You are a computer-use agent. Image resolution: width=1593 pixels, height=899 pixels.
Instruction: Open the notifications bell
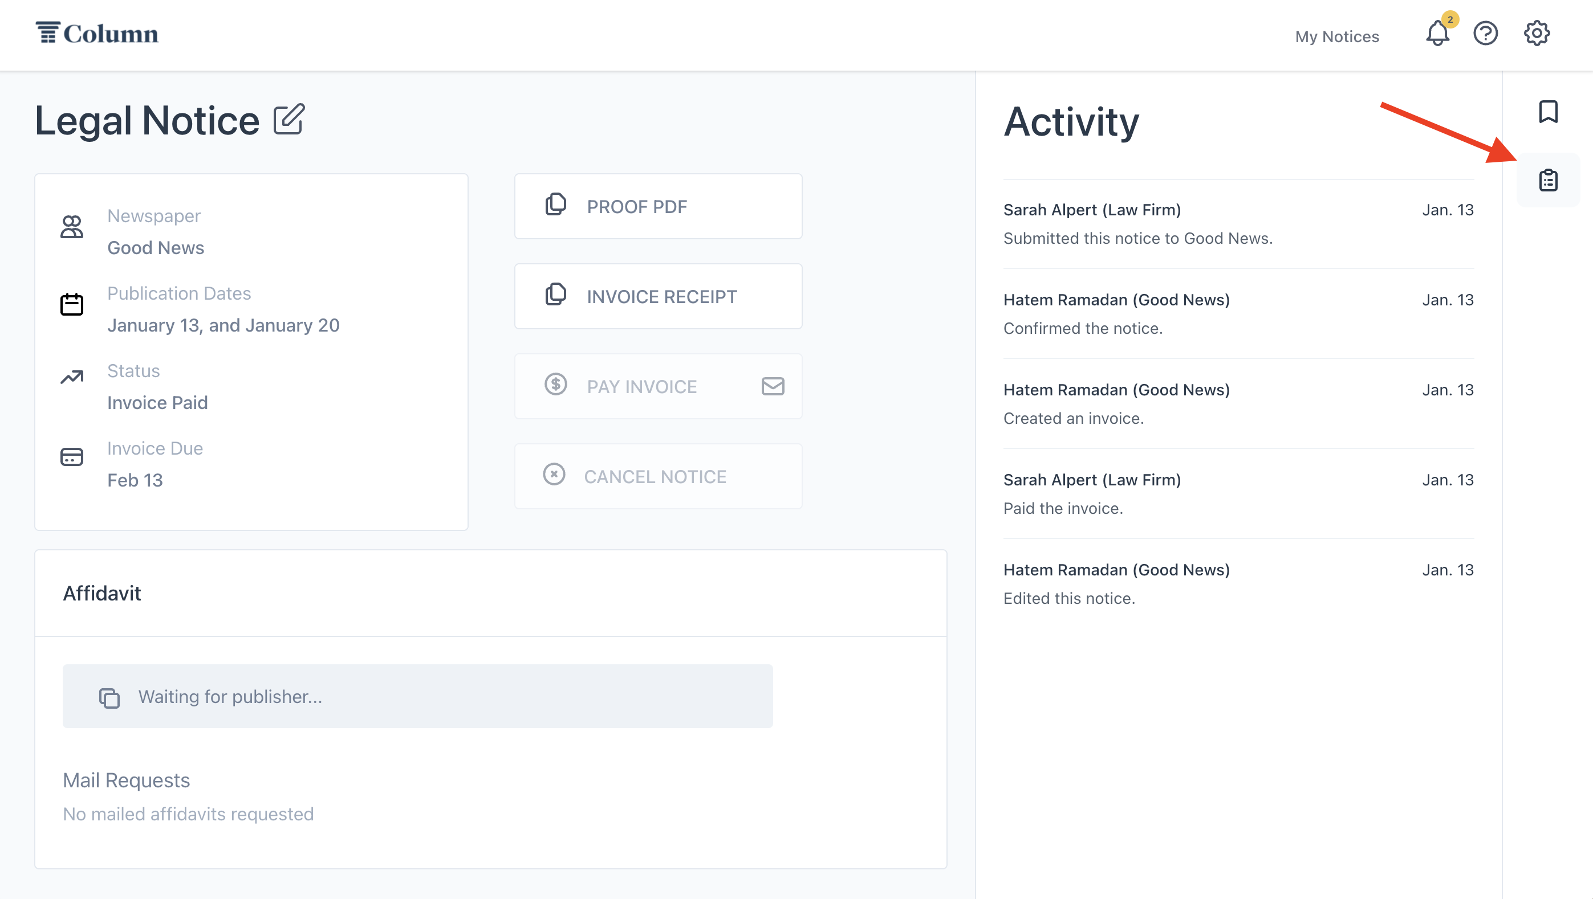click(x=1437, y=34)
